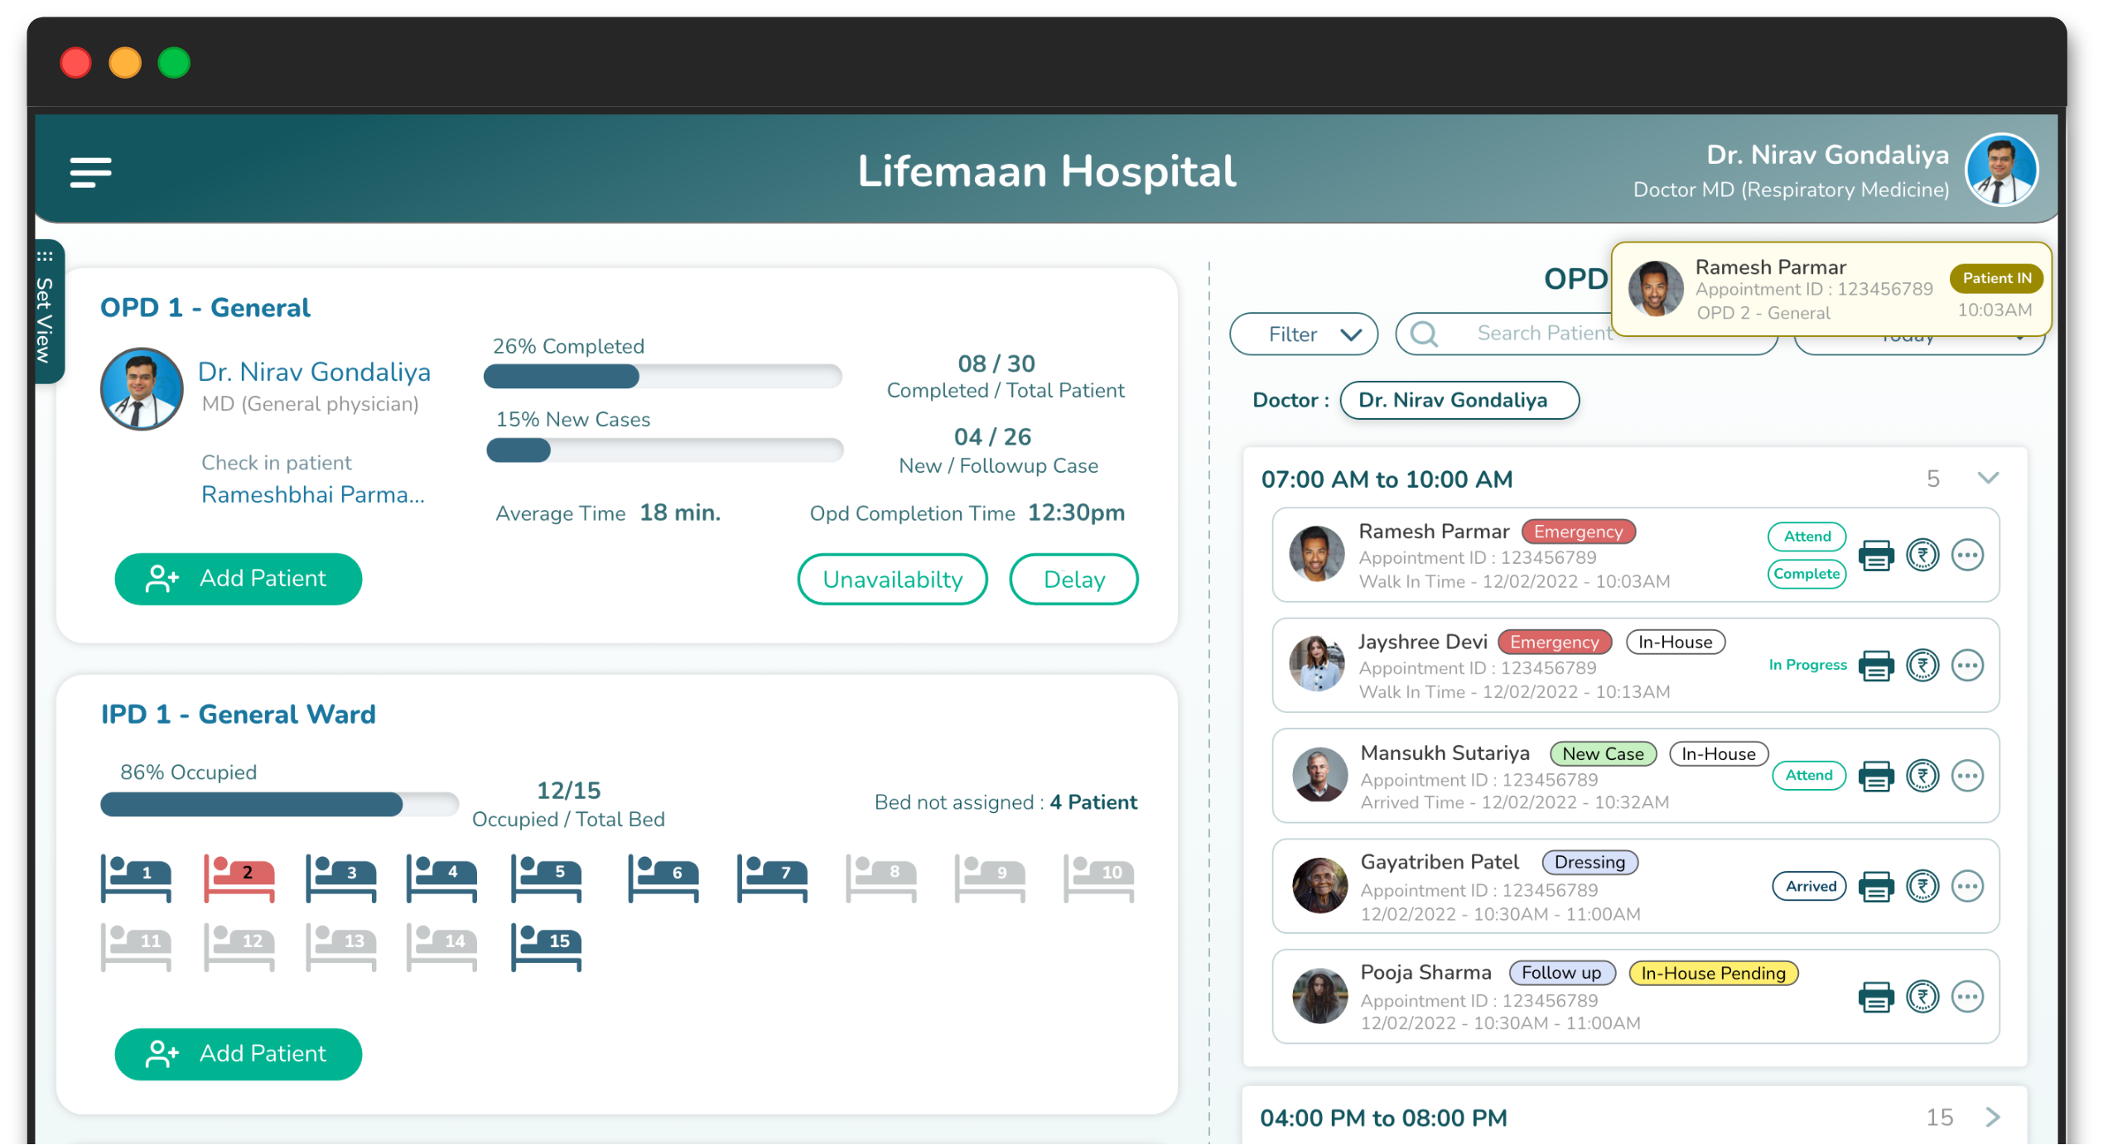The image size is (2103, 1145).
Task: Open more options for Mansukh Sutariya
Action: (x=1967, y=776)
